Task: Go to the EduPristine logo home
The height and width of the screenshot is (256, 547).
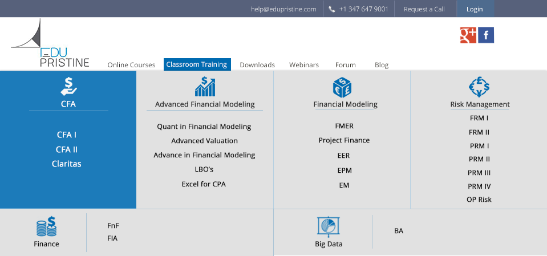Action: (x=50, y=43)
